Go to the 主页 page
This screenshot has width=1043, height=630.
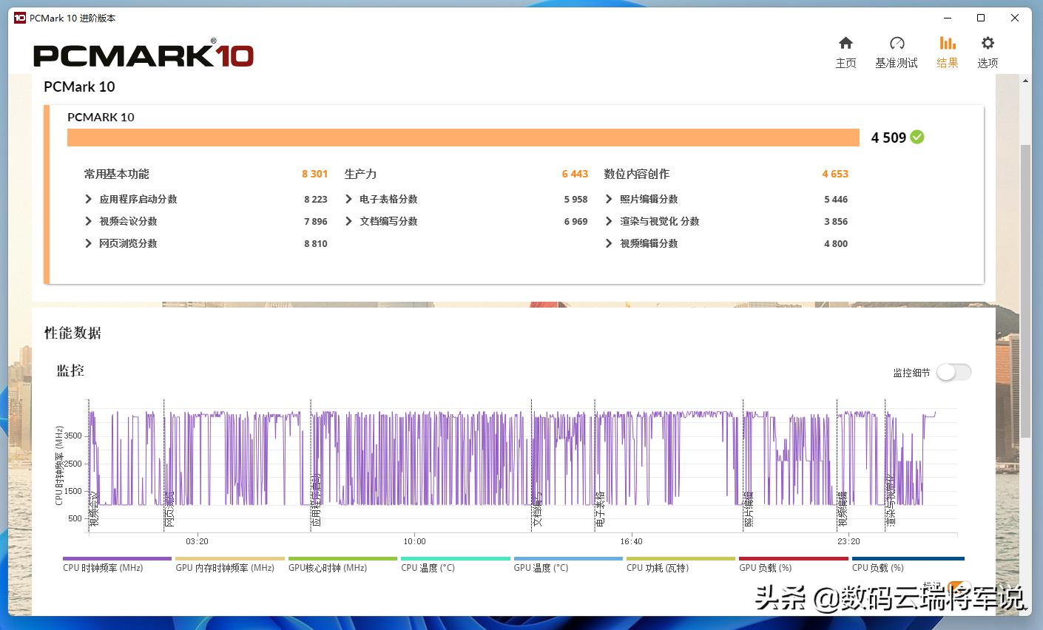[x=845, y=52]
